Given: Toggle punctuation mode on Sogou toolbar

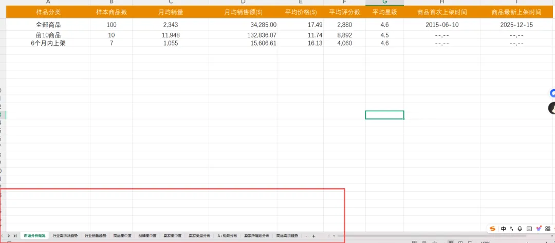Looking at the screenshot, I should pos(512,229).
